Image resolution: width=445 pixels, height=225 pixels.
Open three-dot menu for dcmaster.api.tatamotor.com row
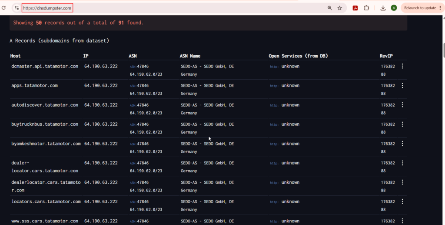[402, 66]
